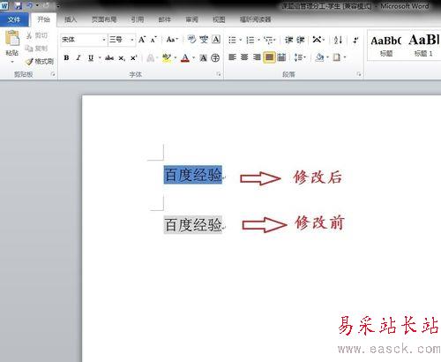This screenshot has height=362, width=441.
Task: Click the Distributed alignment icon
Action: tap(281, 57)
